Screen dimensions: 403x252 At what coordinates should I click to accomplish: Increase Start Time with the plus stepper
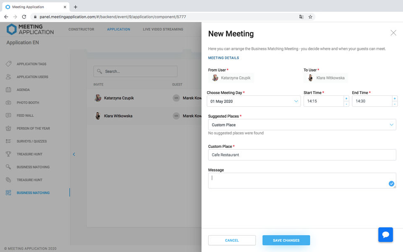click(346, 98)
